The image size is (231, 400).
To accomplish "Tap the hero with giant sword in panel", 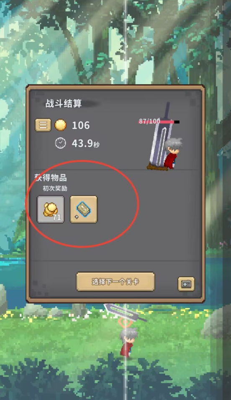I will [165, 138].
